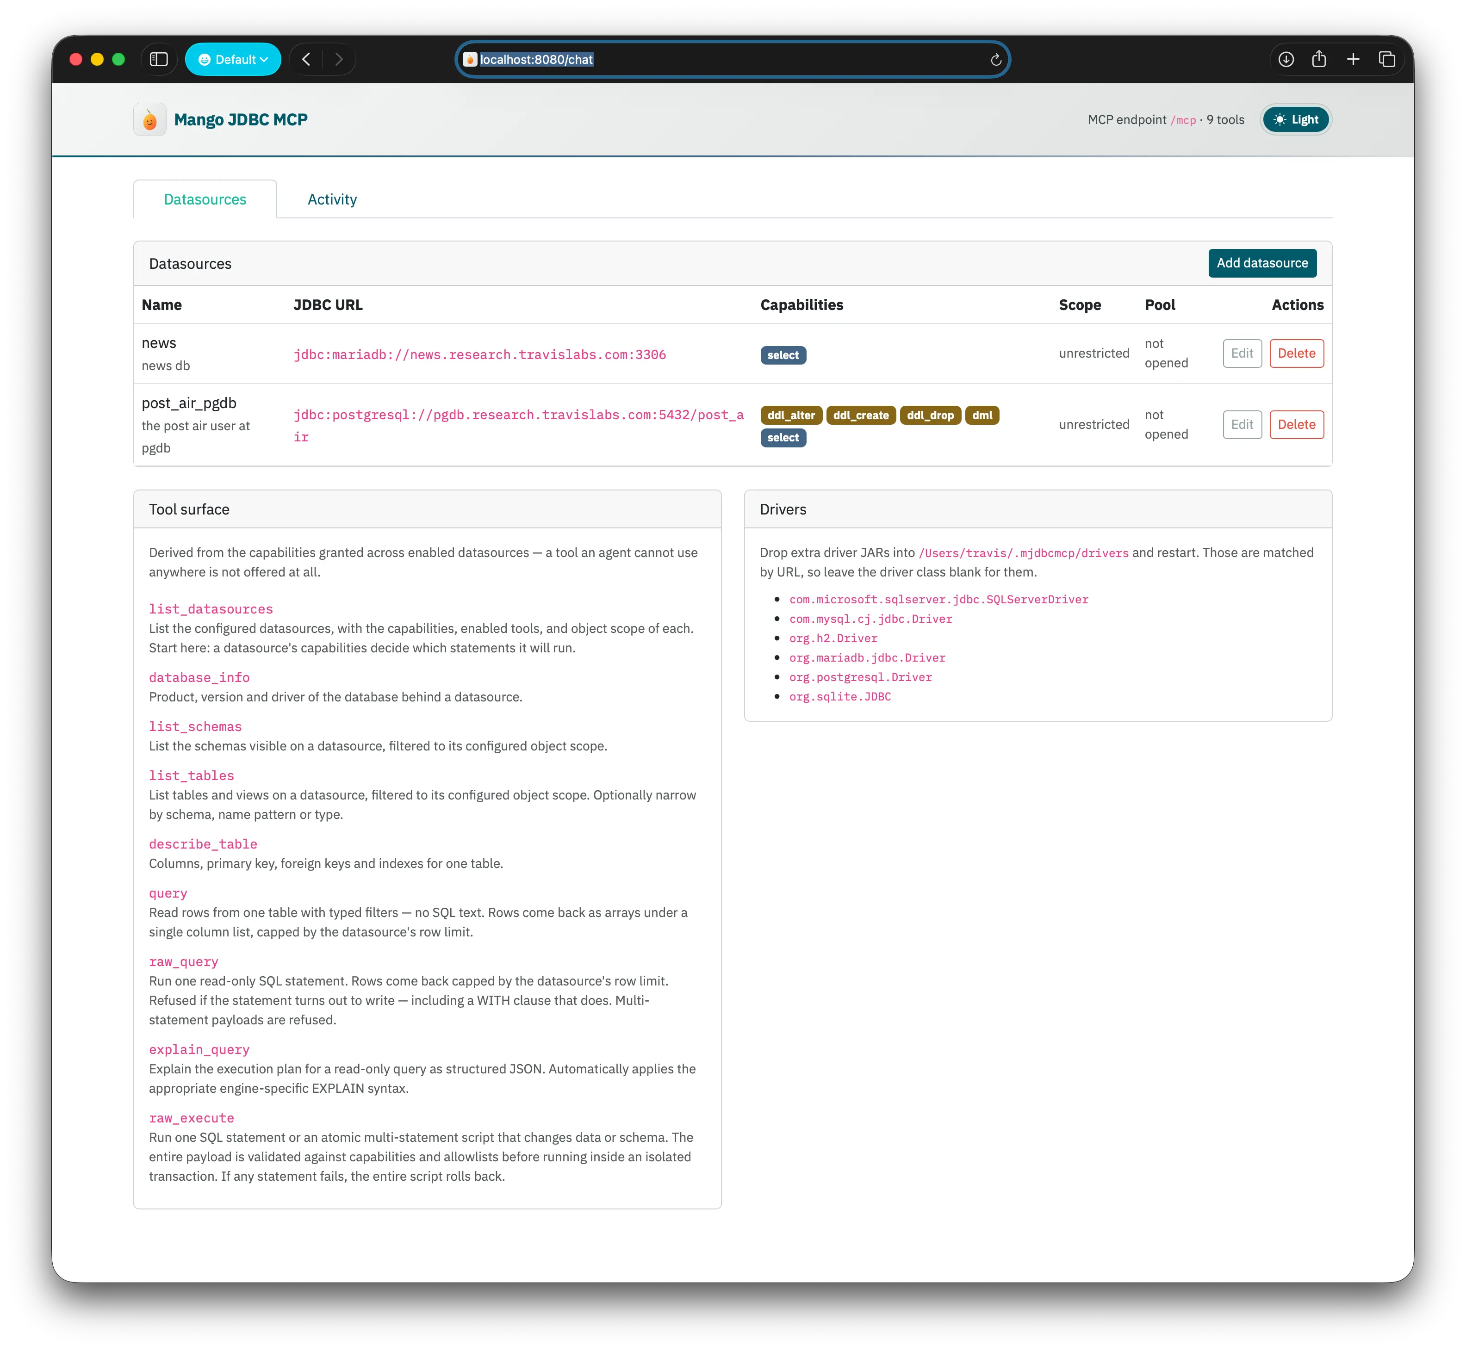The height and width of the screenshot is (1351, 1466).
Task: Open the Default profile dropdown
Action: [233, 59]
